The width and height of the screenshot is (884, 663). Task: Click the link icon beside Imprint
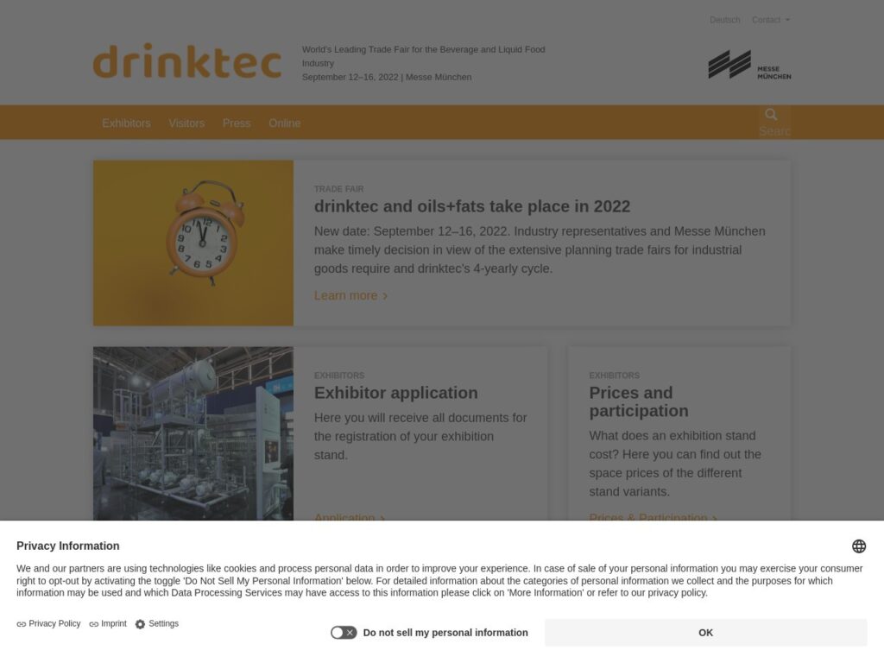click(x=93, y=624)
